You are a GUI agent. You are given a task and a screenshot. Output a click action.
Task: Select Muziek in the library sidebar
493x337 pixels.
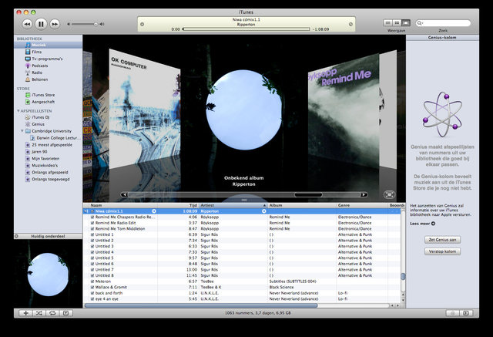coord(48,45)
